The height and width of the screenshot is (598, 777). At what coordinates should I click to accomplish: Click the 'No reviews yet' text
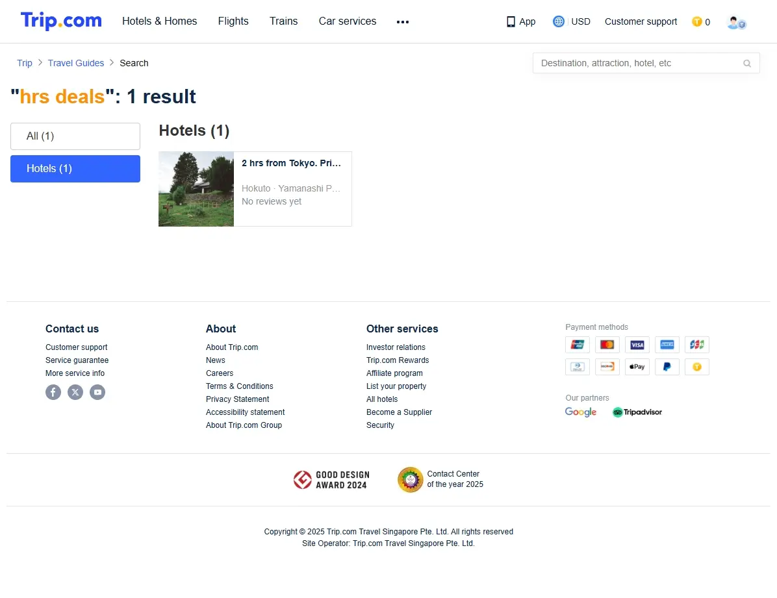coord(272,201)
